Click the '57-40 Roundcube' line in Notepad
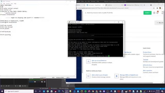 coord(5,32)
